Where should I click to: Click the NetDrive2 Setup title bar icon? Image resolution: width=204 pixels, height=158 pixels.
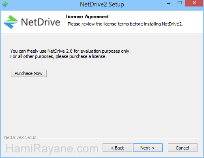coord(5,4)
